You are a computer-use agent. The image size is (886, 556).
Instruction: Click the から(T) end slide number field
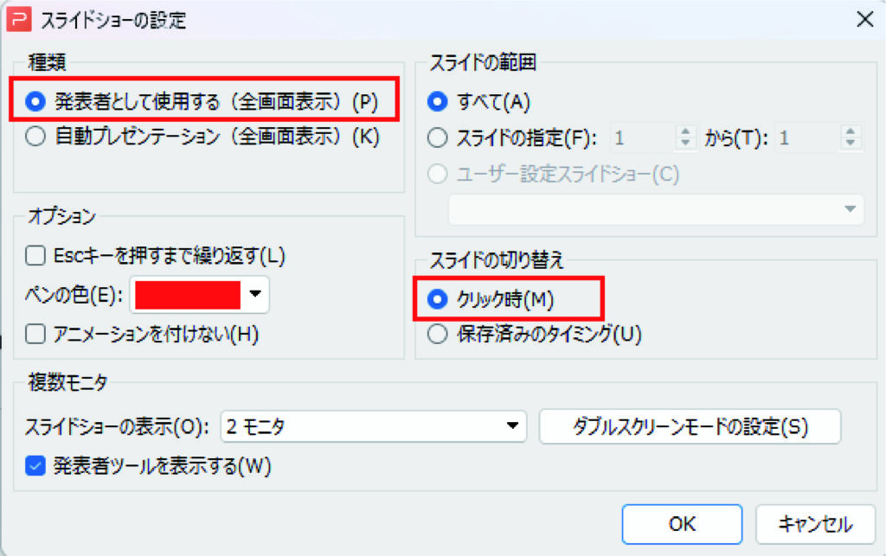[x=808, y=137]
